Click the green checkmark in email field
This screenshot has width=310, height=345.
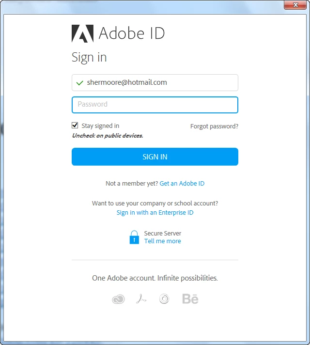[x=79, y=83]
